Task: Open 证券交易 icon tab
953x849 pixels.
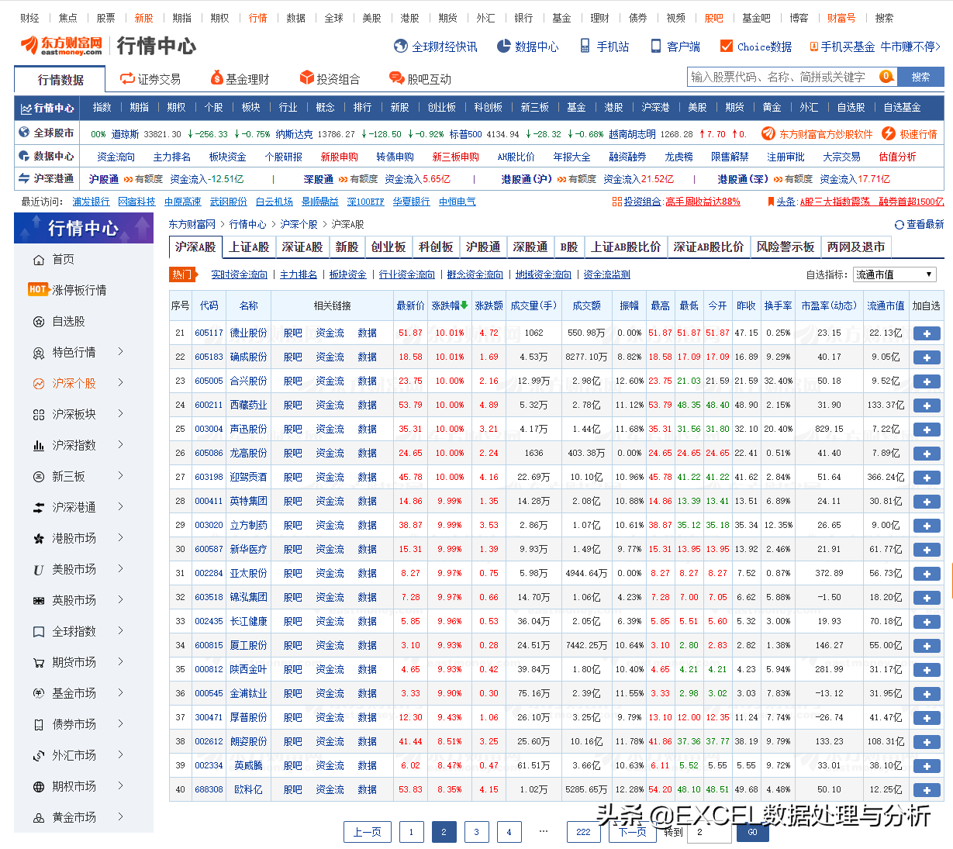Action: point(127,78)
